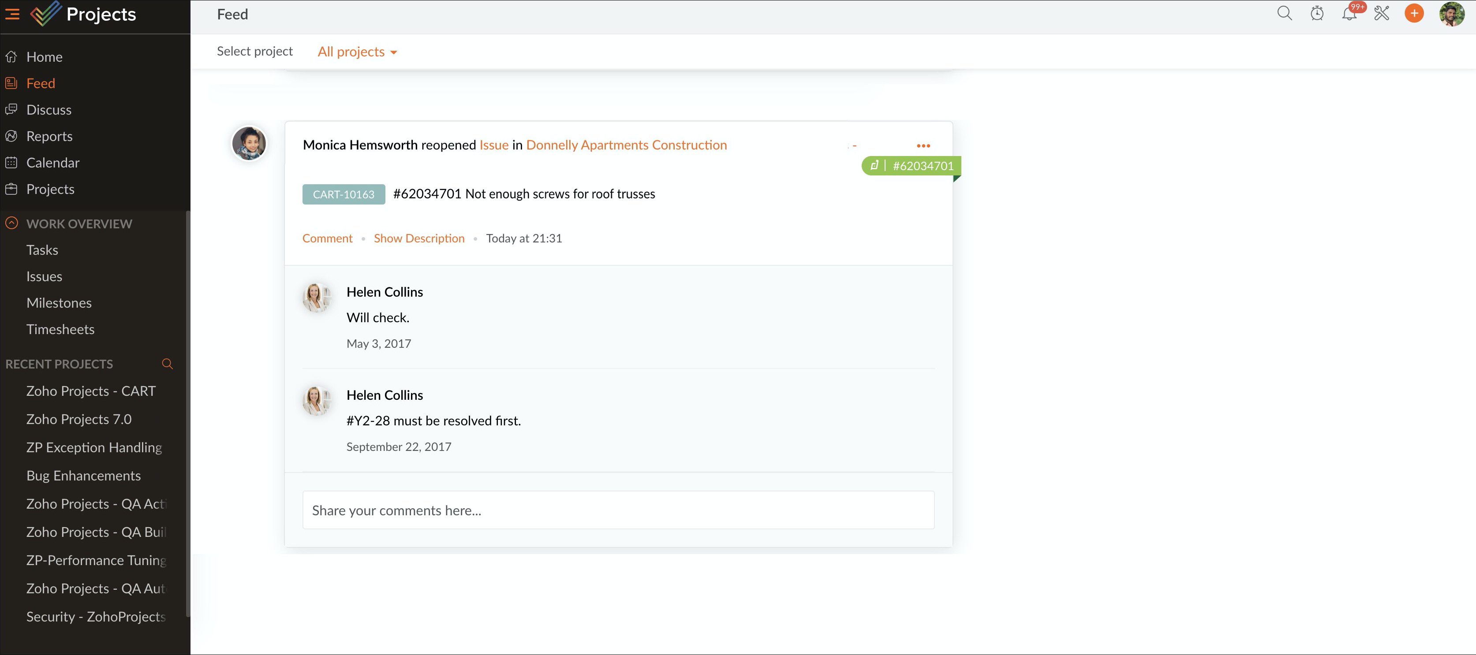1476x655 pixels.
Task: Open the three-dot menu on feed post
Action: tap(923, 145)
